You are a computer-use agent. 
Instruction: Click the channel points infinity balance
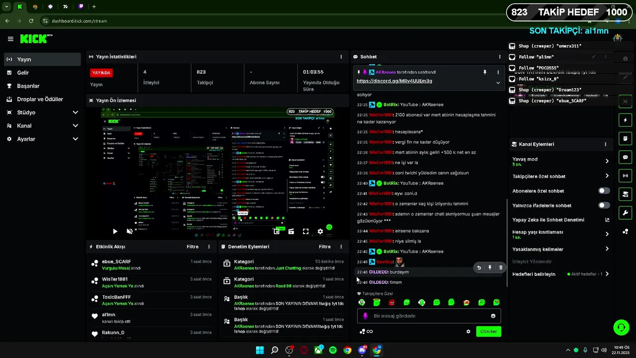366,332
